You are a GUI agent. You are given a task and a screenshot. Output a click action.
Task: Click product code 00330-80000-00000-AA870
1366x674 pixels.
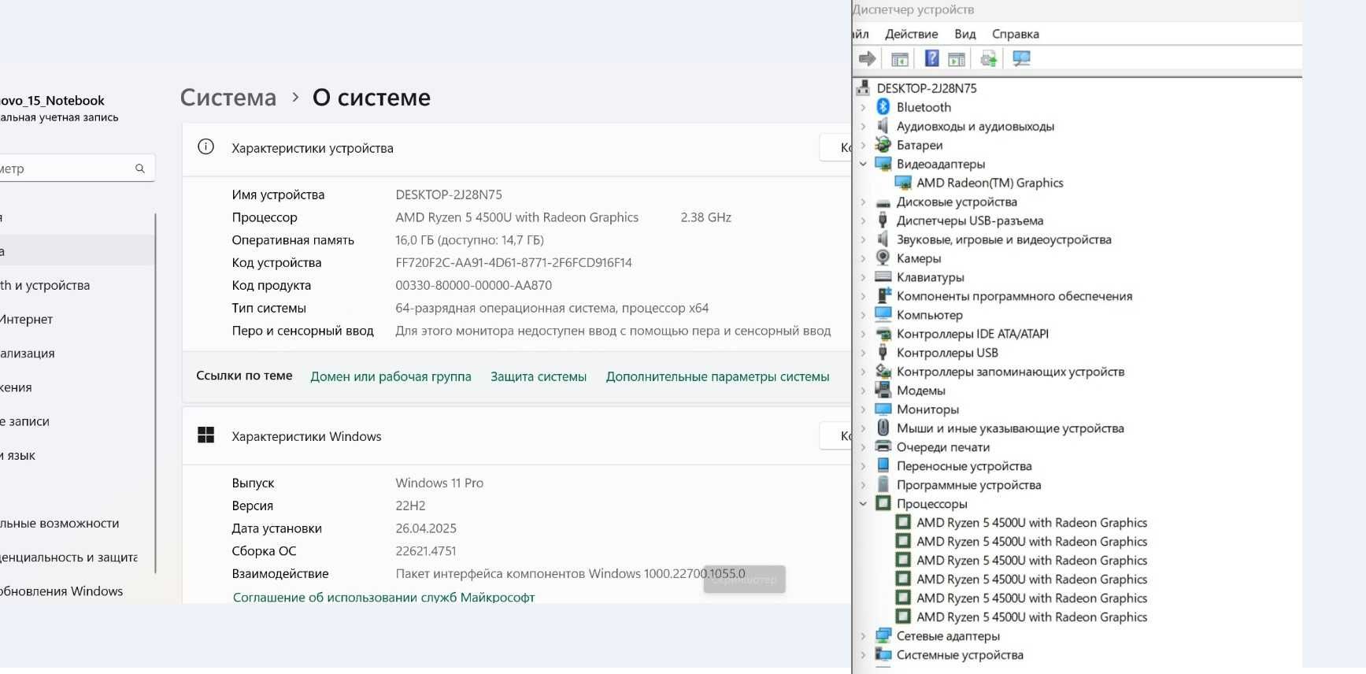click(473, 285)
